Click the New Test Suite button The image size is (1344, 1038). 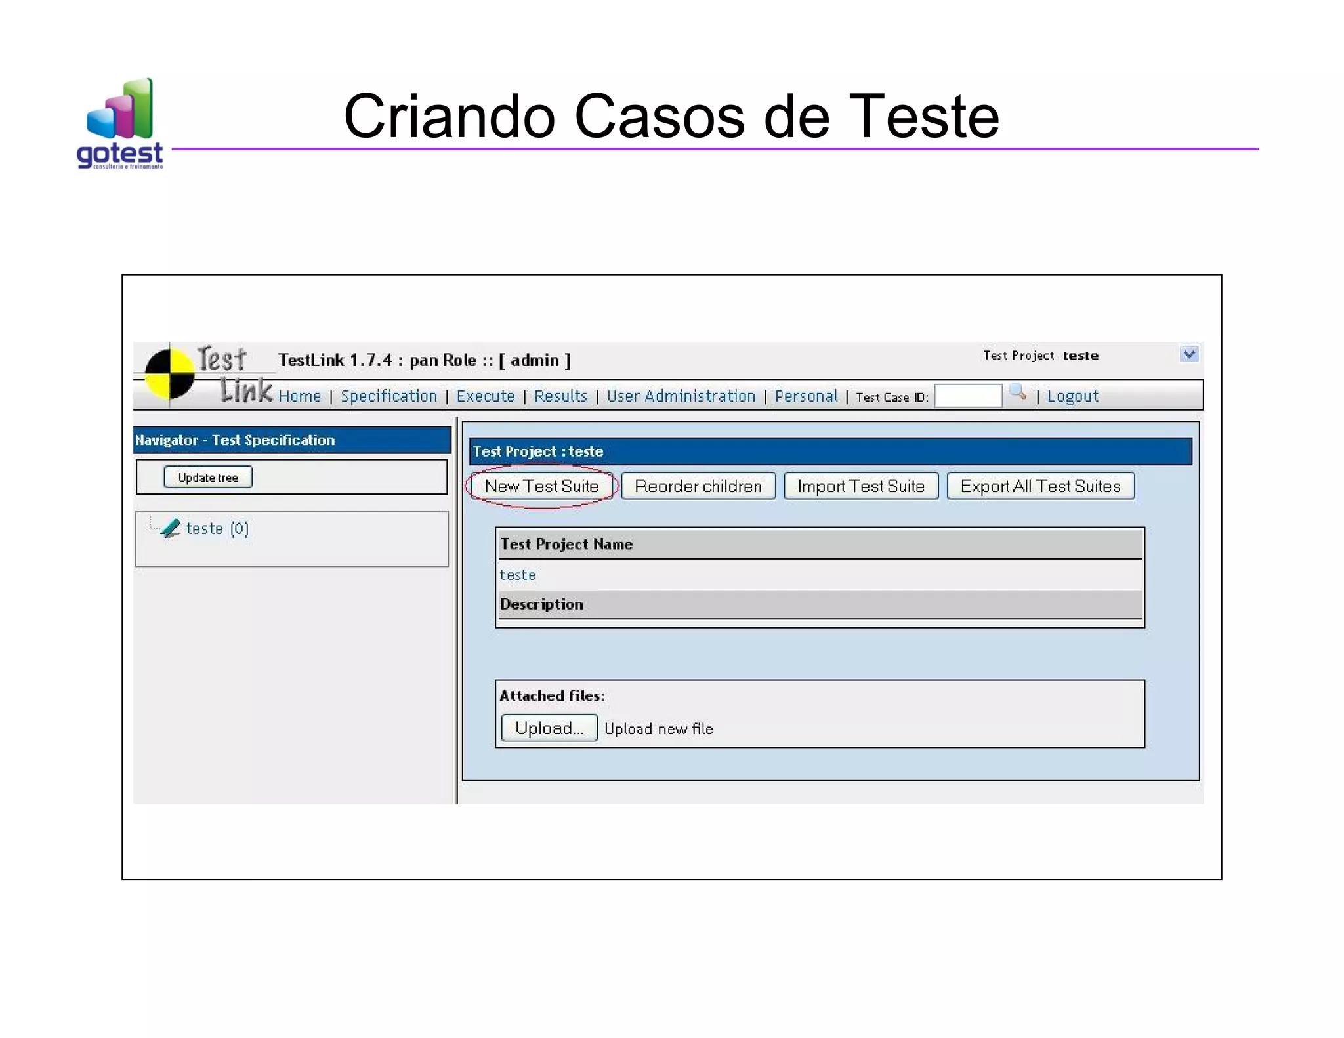pos(541,486)
